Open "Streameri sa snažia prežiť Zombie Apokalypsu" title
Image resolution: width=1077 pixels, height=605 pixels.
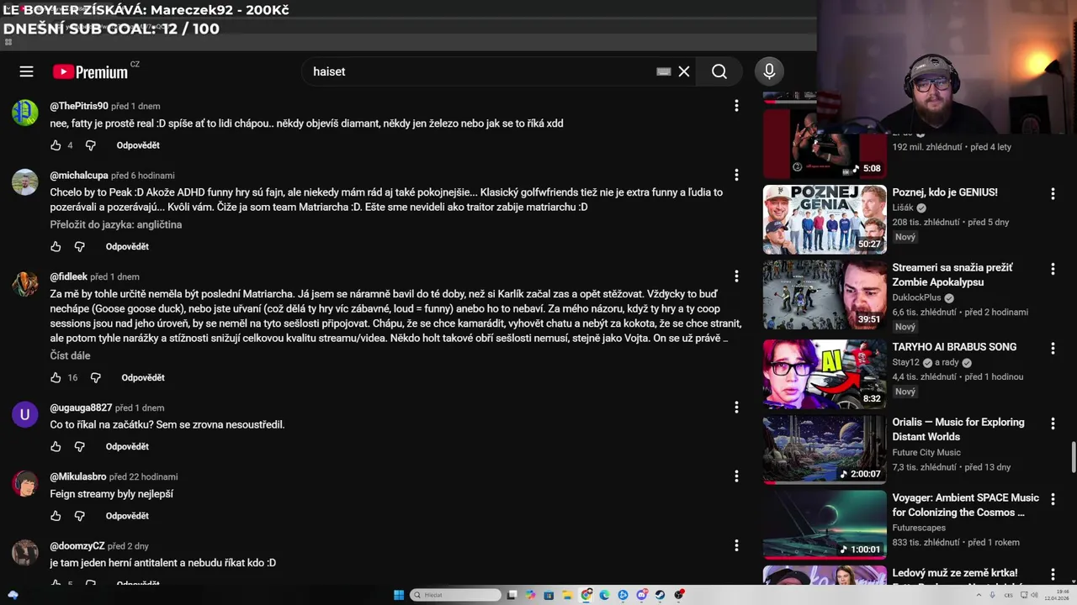point(952,275)
